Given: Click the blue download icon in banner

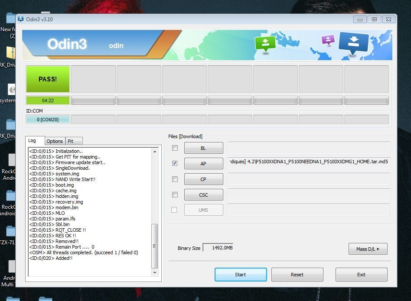Looking at the screenshot, I should tap(353, 43).
